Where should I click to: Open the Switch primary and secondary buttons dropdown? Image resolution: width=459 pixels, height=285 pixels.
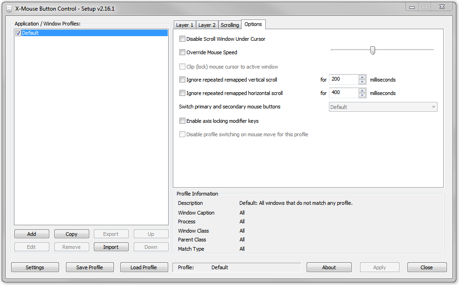[x=383, y=107]
